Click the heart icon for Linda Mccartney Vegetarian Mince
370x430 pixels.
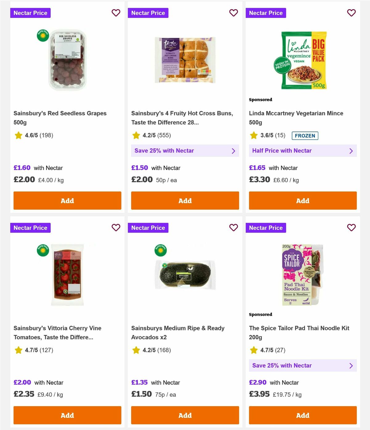351,13
